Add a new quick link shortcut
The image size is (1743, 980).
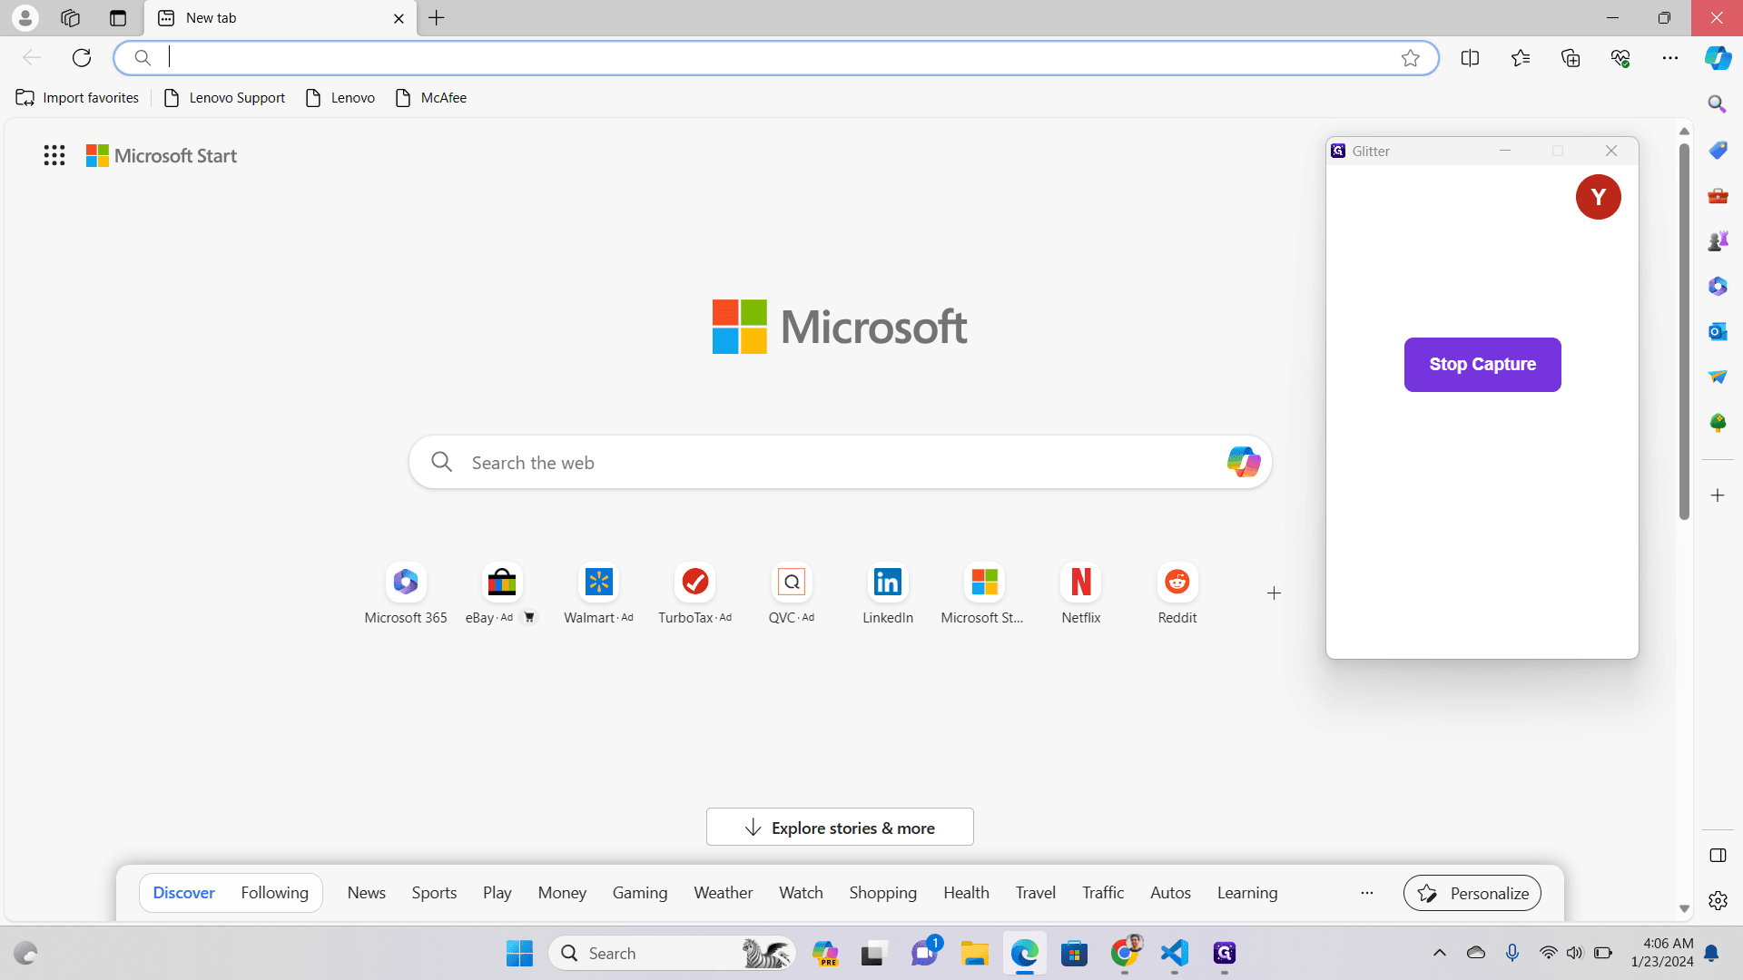[x=1274, y=593]
